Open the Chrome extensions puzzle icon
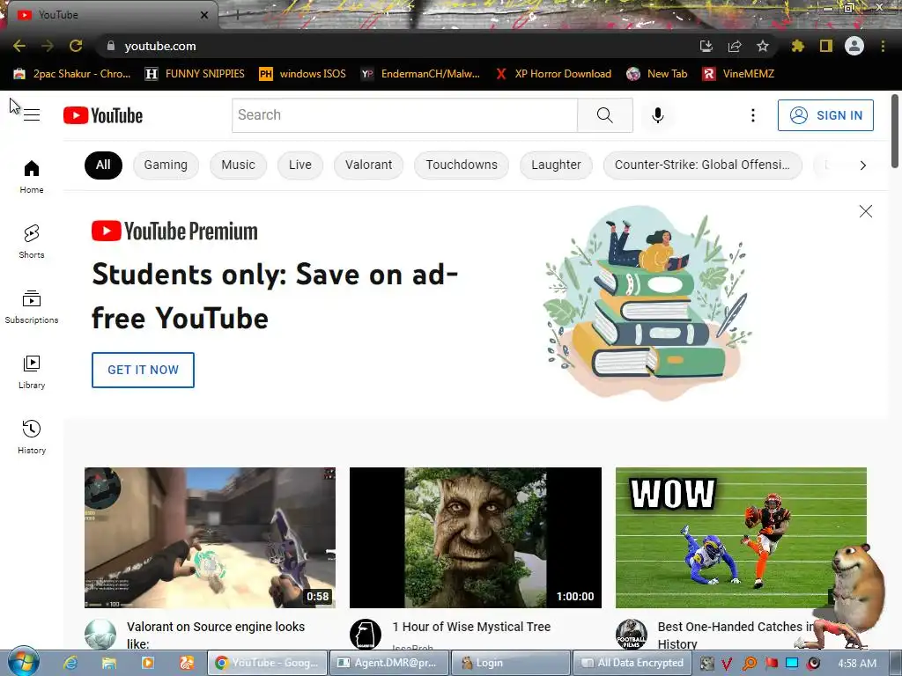The height and width of the screenshot is (676, 902). point(798,46)
